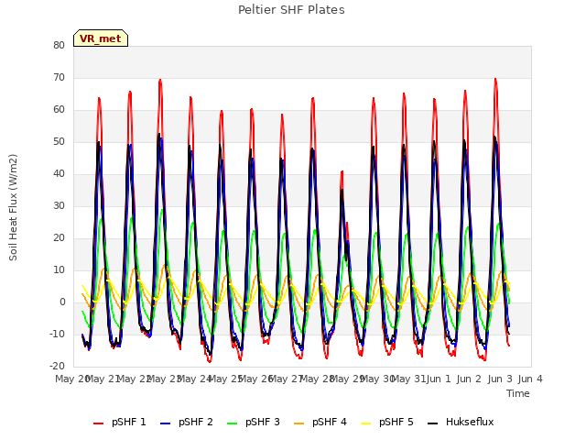Click the 60 y-axis tick label
586x440 pixels.
pos(59,110)
